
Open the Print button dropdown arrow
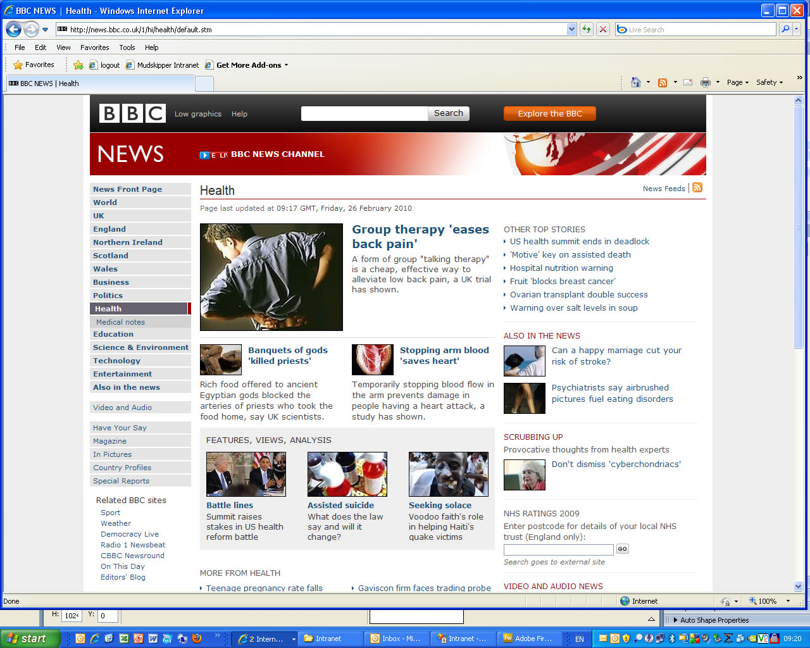[718, 82]
